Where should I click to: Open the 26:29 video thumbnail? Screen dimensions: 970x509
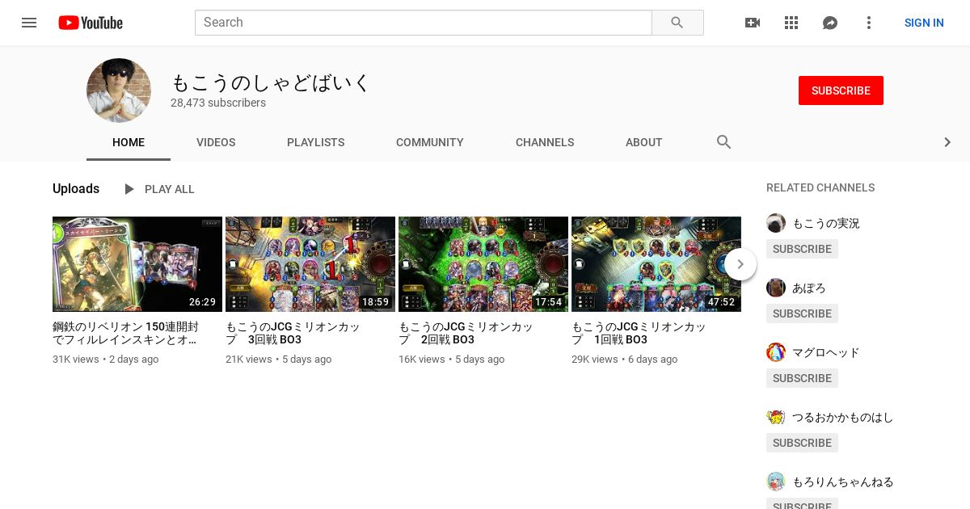click(x=137, y=264)
